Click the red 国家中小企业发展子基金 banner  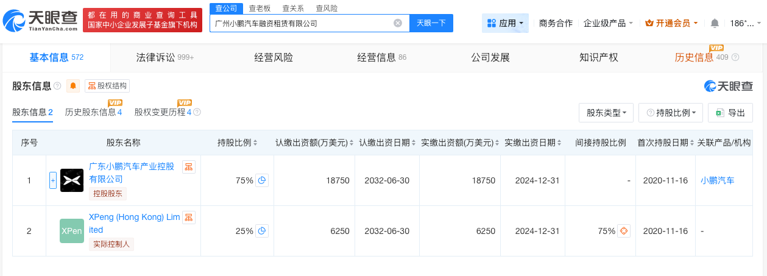point(142,20)
